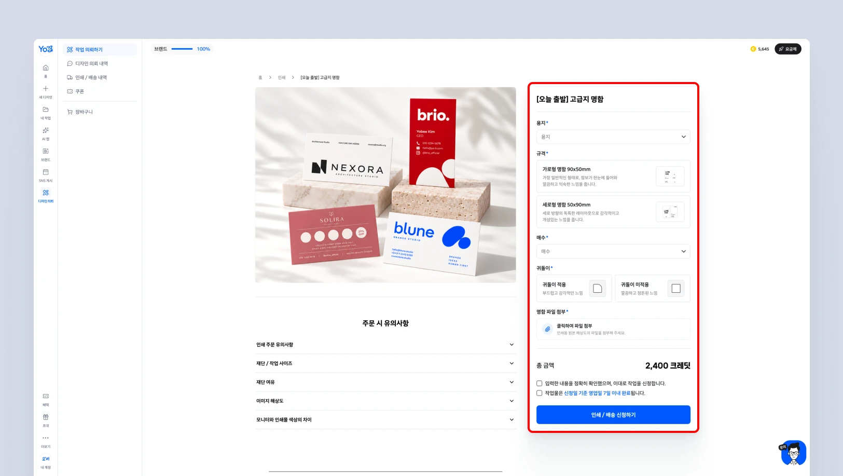Click the 새 디자인 plus icon
843x476 pixels.
click(46, 89)
